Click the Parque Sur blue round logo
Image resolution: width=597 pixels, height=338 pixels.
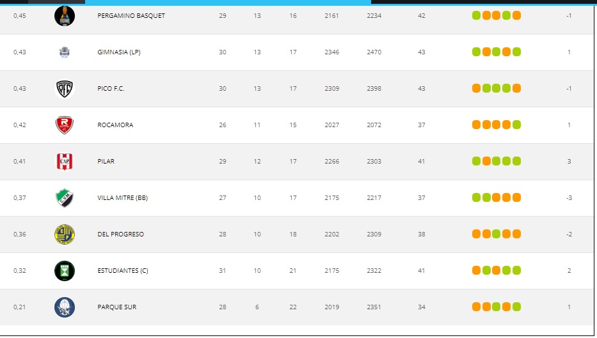65,307
